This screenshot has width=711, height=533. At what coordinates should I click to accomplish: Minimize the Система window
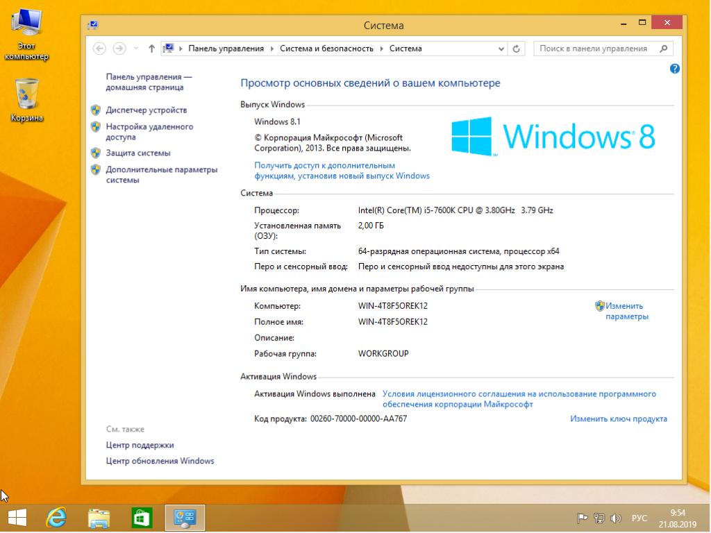click(x=624, y=23)
